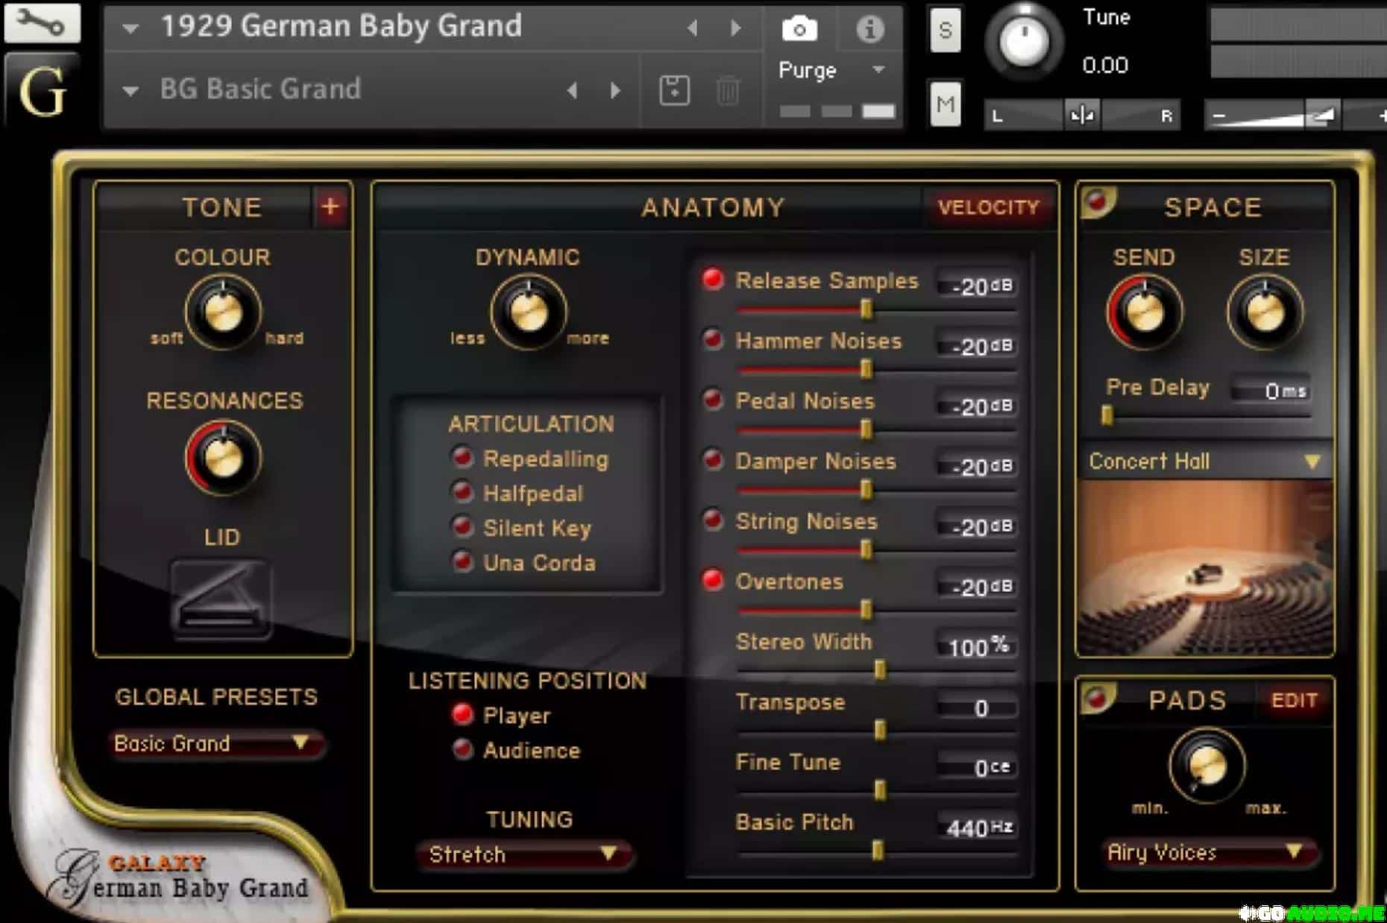Switch to the Velocity page
This screenshot has height=923, width=1387.
[x=988, y=207]
